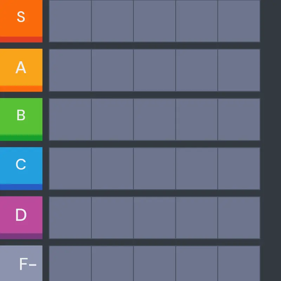The width and height of the screenshot is (281, 281).
Task: Select the blue C tier label
Action: [21, 169]
